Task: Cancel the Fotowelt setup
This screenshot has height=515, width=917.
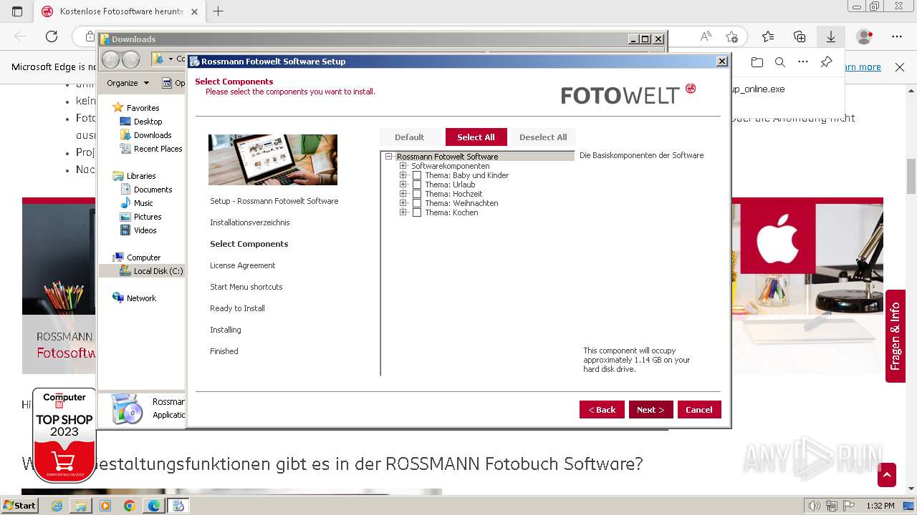Action: [699, 410]
